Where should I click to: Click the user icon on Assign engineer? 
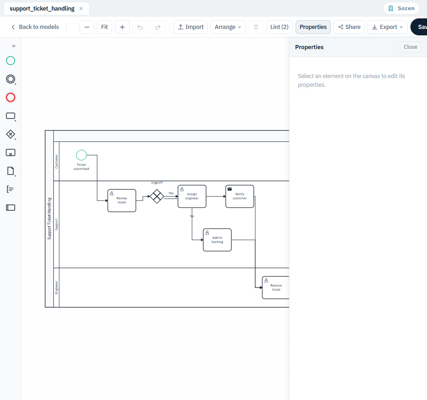coord(182,189)
